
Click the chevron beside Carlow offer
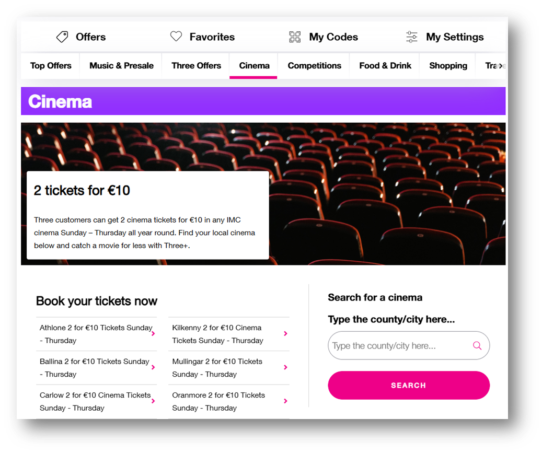(x=153, y=401)
